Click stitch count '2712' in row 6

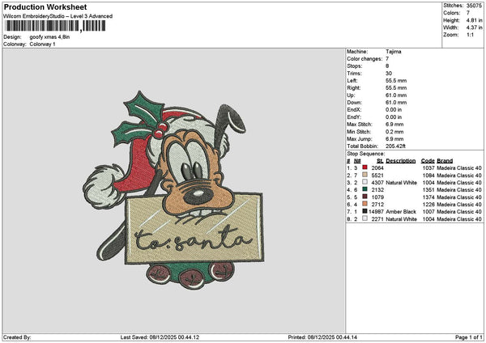[377, 205]
